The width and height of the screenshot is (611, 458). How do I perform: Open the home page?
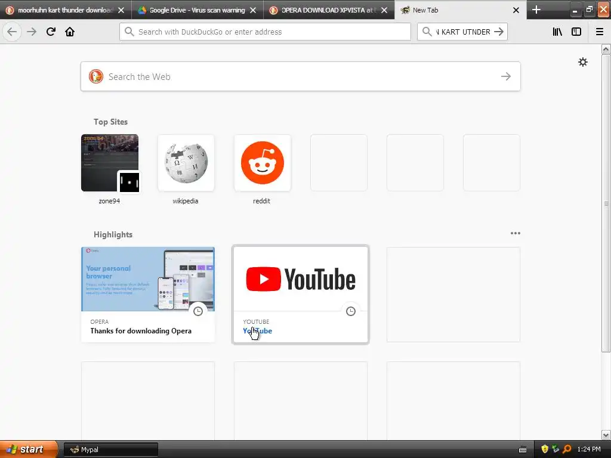point(70,32)
